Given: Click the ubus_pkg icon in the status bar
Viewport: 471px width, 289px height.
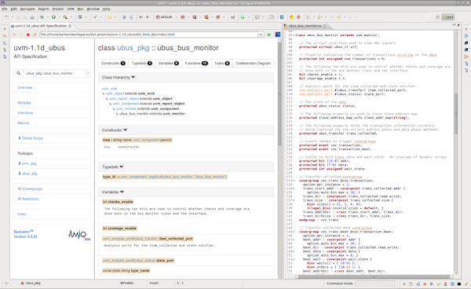Looking at the screenshot, I should (23, 283).
